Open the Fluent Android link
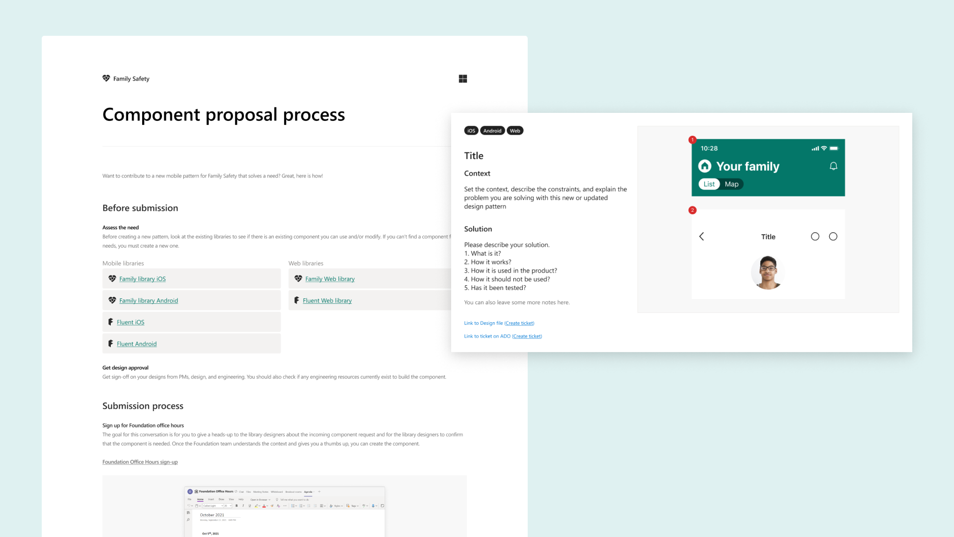 coord(137,344)
